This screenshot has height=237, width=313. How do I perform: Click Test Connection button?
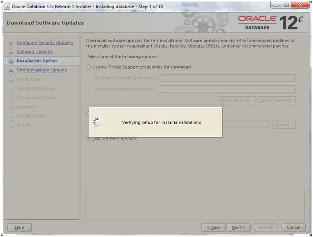coord(276,100)
